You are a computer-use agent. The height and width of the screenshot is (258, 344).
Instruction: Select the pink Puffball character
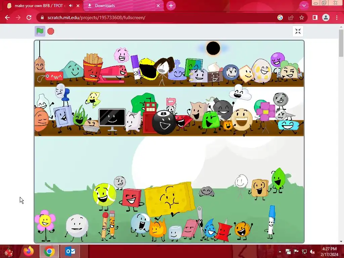point(121,55)
